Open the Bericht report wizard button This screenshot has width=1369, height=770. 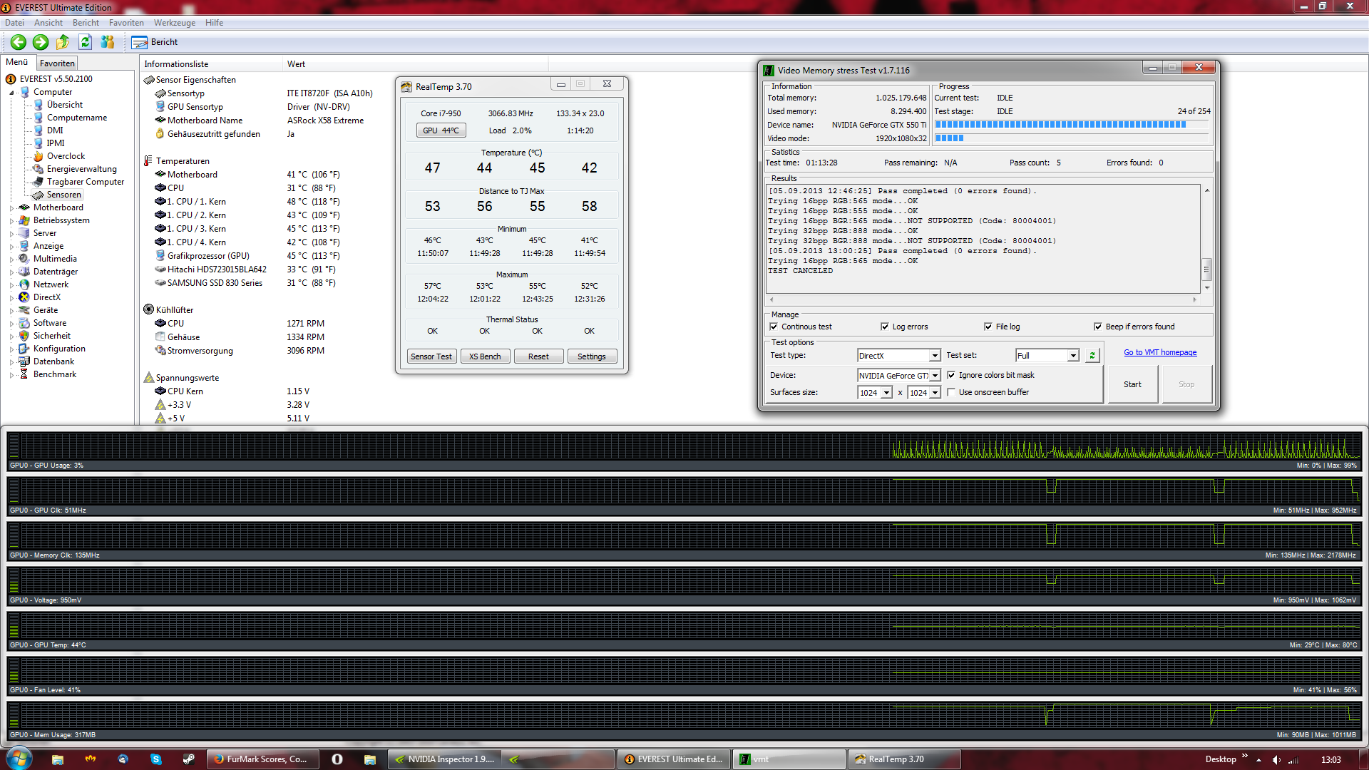(155, 42)
